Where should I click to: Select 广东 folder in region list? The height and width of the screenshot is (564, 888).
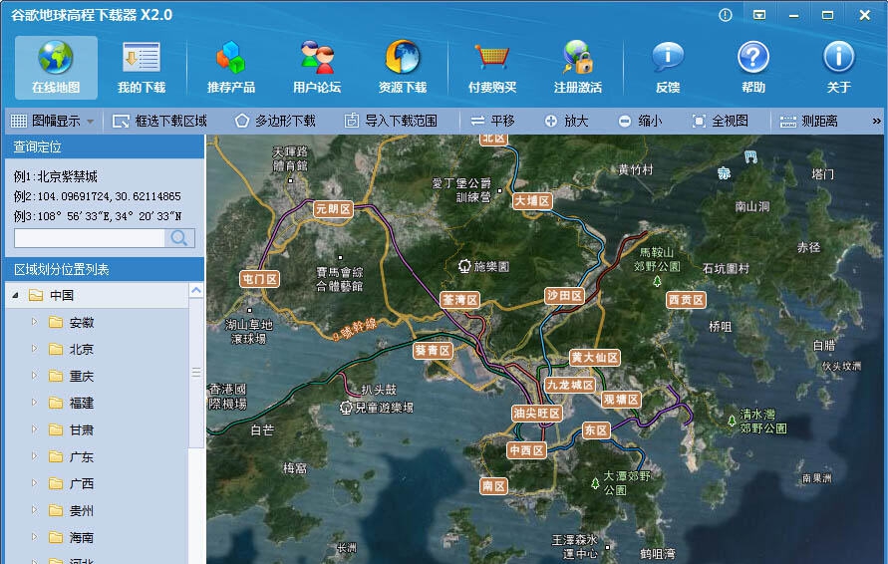point(81,456)
